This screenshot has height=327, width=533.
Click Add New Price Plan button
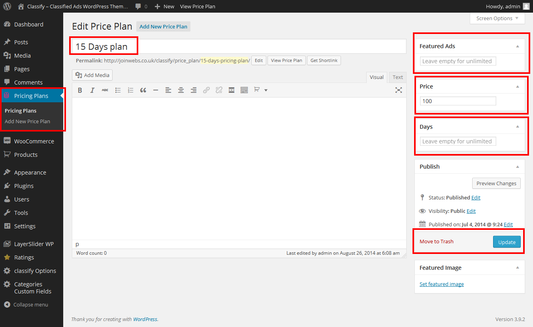(163, 26)
